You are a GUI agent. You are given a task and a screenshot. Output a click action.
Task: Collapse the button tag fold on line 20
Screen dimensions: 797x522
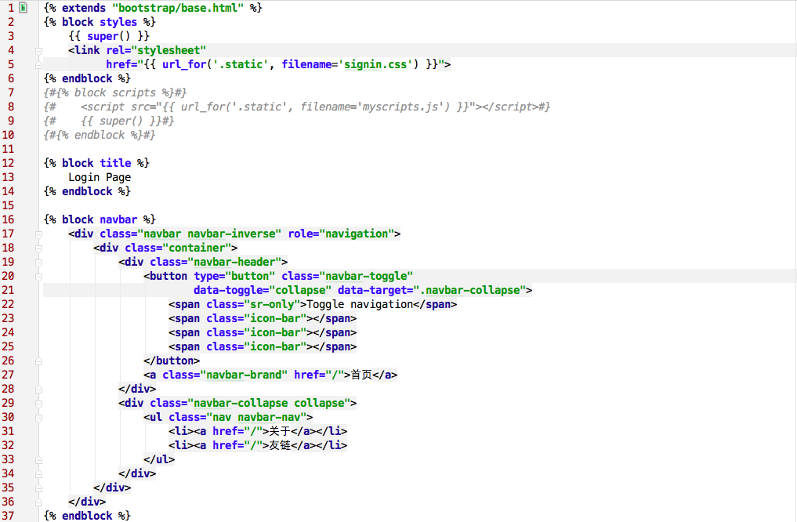(x=38, y=277)
